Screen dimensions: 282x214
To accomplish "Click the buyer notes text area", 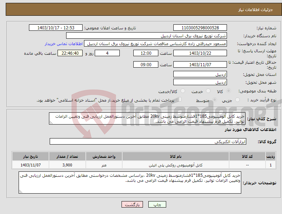I will click(130, 183).
